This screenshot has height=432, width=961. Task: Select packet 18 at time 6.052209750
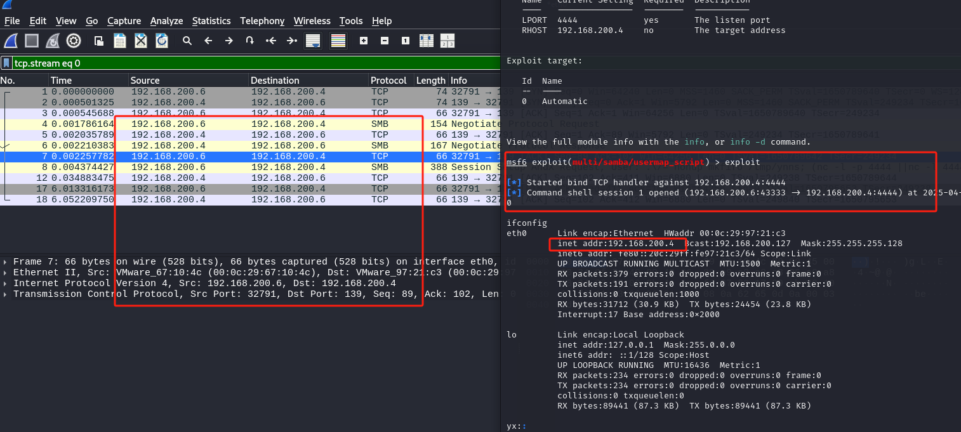point(250,199)
